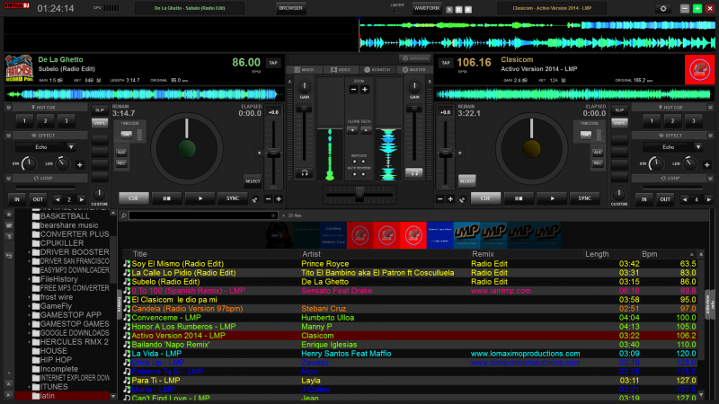Click the plus icon beside left Echo knobs

[79, 164]
